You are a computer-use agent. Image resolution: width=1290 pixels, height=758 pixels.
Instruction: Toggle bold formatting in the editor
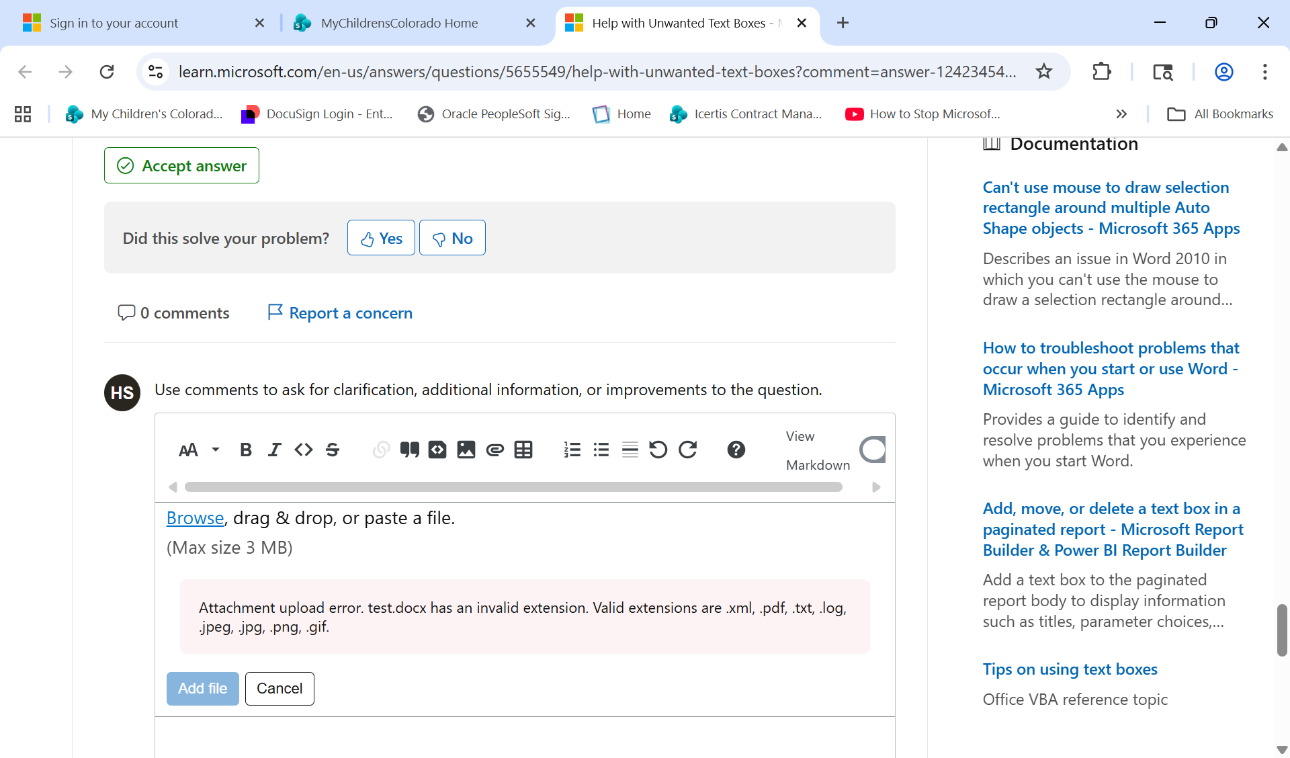point(246,450)
